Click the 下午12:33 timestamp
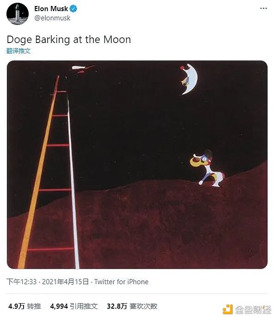 click(21, 281)
